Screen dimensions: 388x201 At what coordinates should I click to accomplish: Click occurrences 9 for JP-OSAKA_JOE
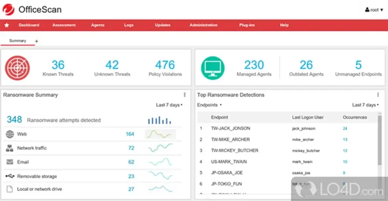(344, 173)
